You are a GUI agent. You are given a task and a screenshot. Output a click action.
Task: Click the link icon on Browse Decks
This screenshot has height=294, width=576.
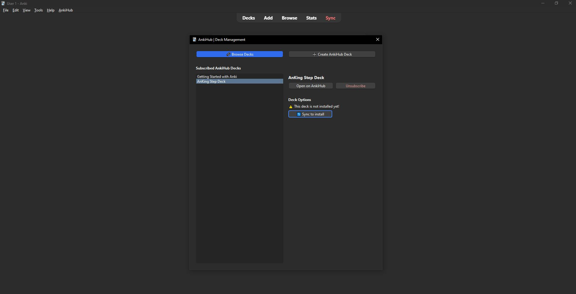point(228,54)
